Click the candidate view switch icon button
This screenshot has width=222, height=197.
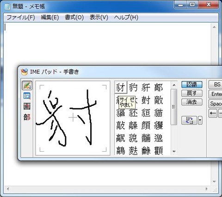tap(189, 120)
